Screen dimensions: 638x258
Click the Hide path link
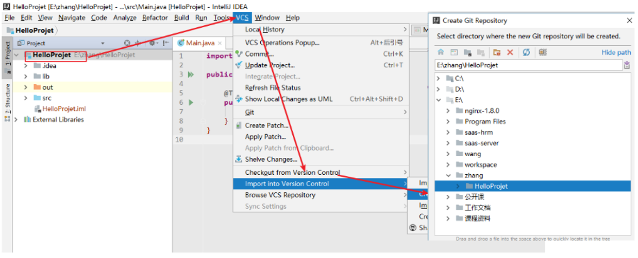tap(616, 52)
